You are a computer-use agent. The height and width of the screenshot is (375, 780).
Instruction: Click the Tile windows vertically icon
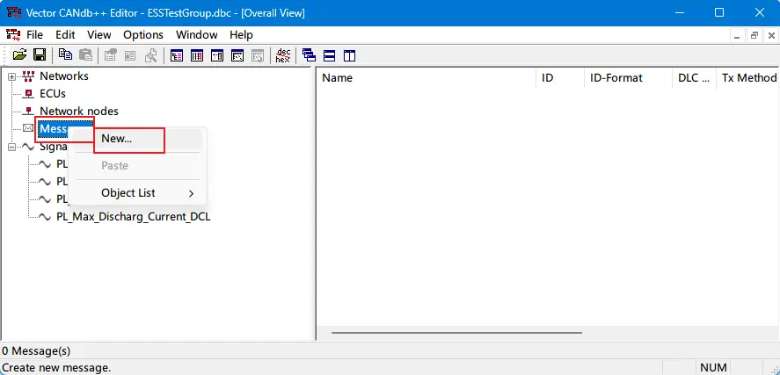(349, 55)
